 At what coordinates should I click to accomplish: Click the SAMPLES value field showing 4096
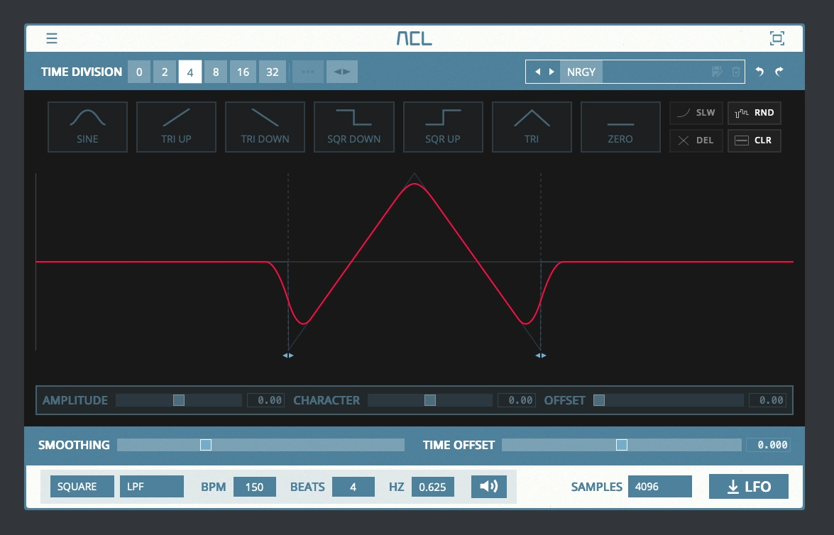coord(659,486)
